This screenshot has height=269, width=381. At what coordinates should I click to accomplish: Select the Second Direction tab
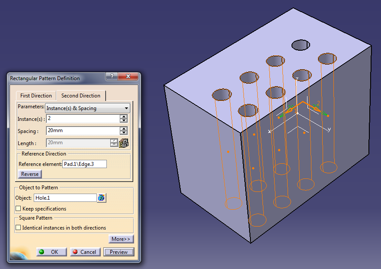coord(80,96)
